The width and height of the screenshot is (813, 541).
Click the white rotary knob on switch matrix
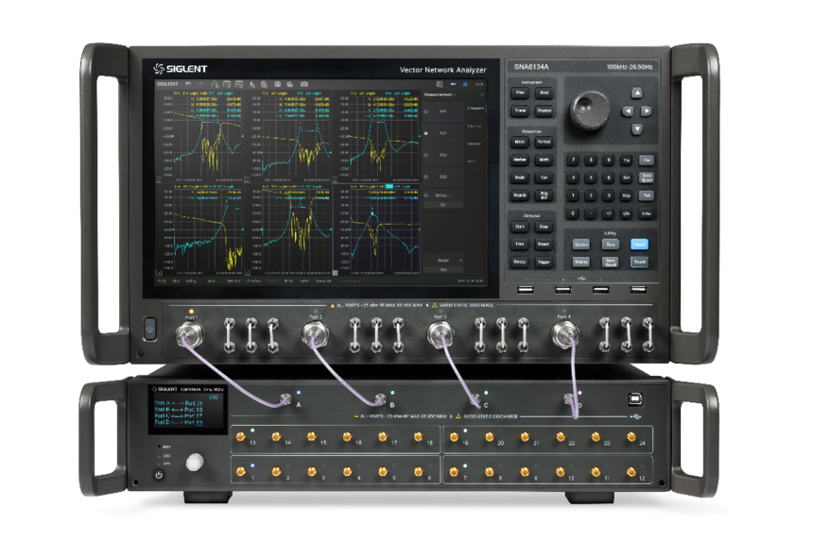tap(195, 463)
